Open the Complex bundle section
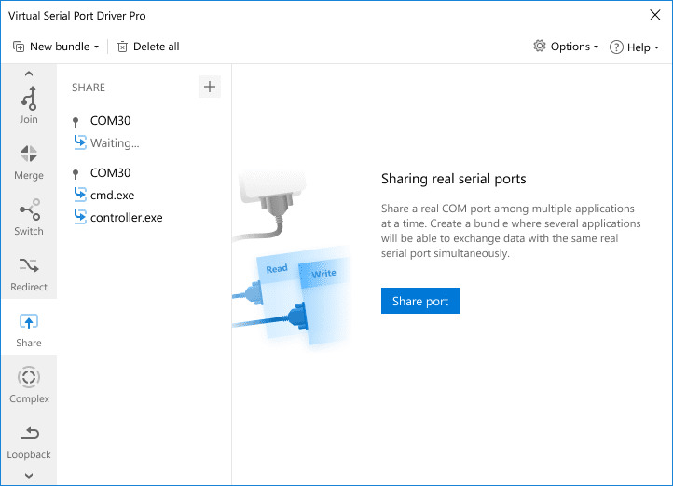The image size is (673, 486). point(29,385)
